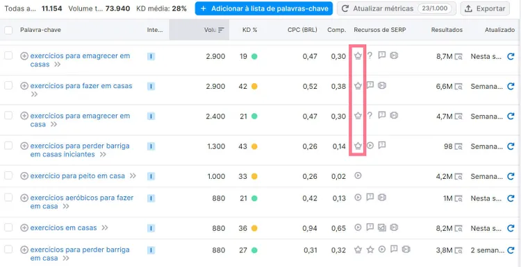Expand double chevron after 'em casas iniciantes'
Image resolution: width=521 pixels, height=267 pixels.
point(103,155)
